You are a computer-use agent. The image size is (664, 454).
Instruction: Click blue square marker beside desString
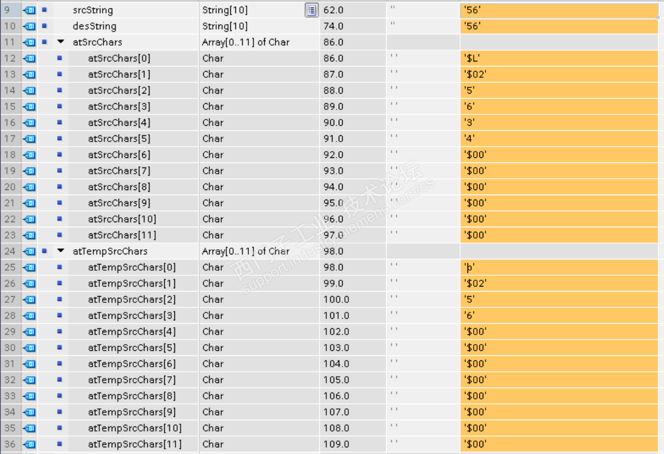click(44, 26)
